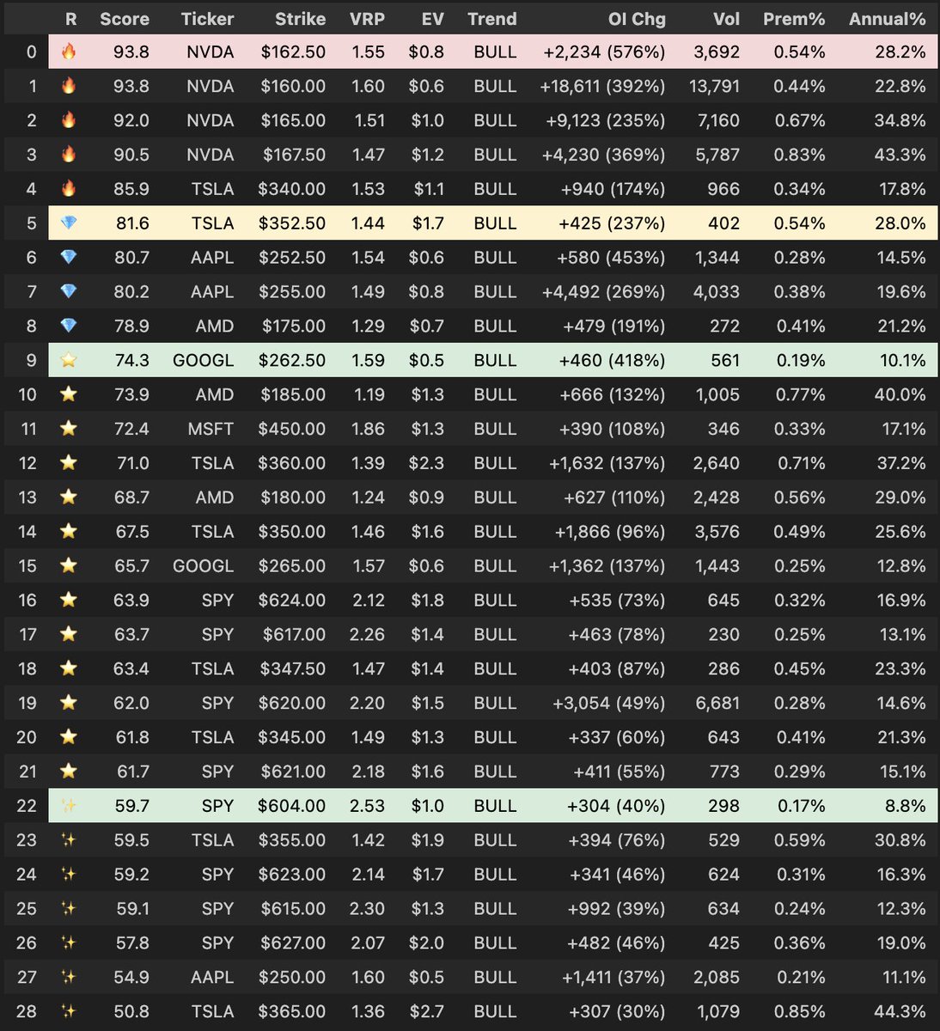
Task: Select the pink highlighted NVDA $162.50 row
Action: point(430,52)
